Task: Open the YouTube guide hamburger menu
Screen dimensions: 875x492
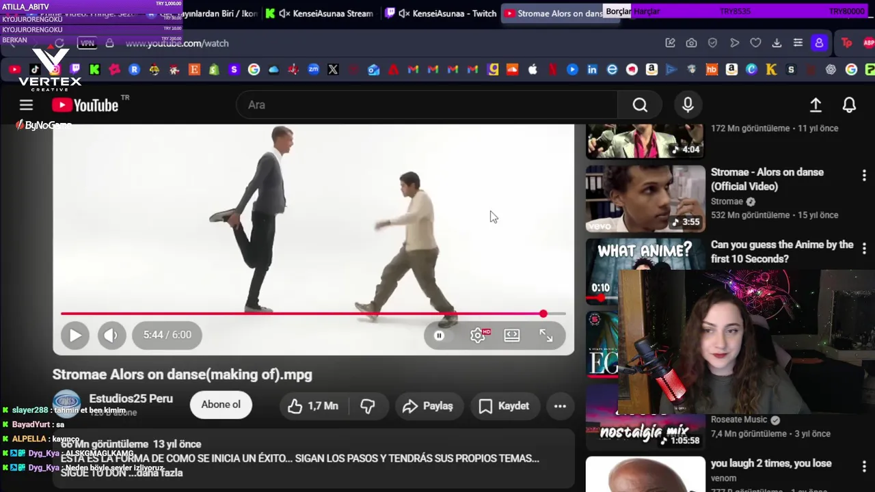Action: (x=26, y=105)
